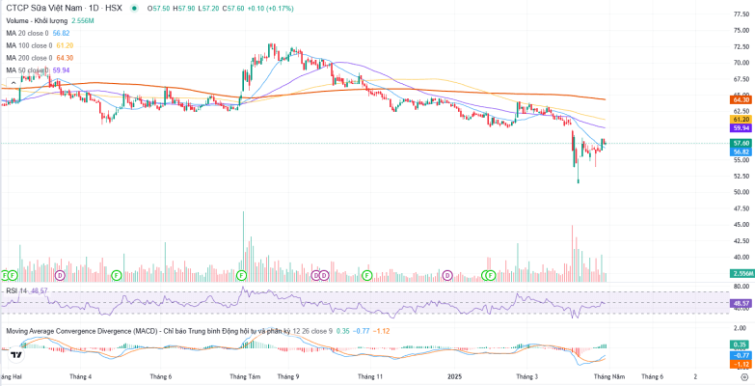Click the Tháng 9 time axis label
Image resolution: width=755 pixels, height=386 pixels.
pos(288,376)
